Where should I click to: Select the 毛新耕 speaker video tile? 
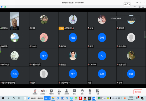[14, 21]
